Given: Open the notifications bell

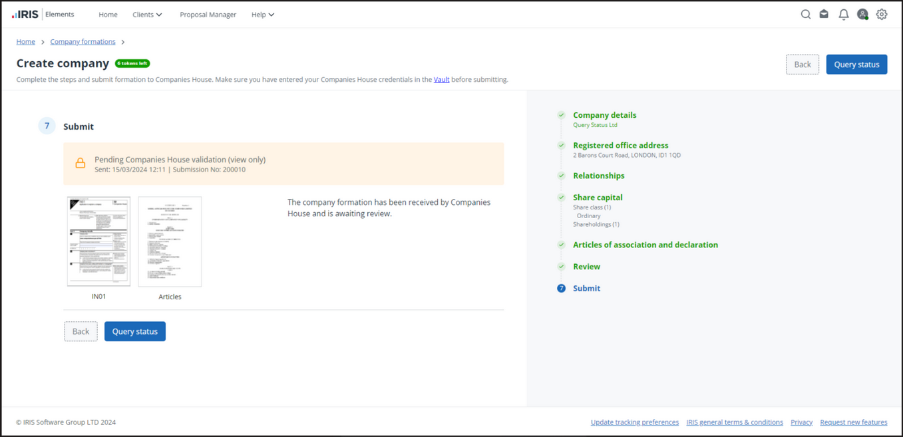Looking at the screenshot, I should [x=843, y=14].
